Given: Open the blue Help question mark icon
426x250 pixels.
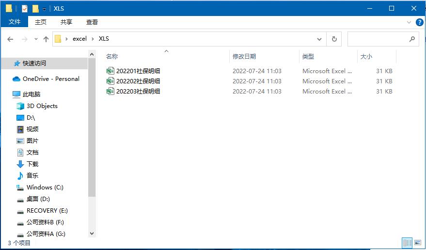Looking at the screenshot, I should coord(420,22).
